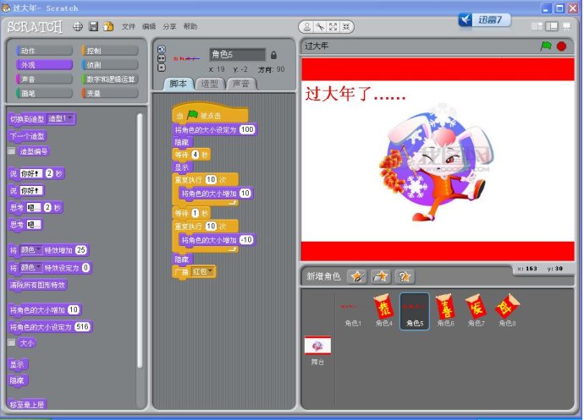This screenshot has height=420, width=584.
Task: Select the 控制 block category
Action: pyautogui.click(x=110, y=51)
